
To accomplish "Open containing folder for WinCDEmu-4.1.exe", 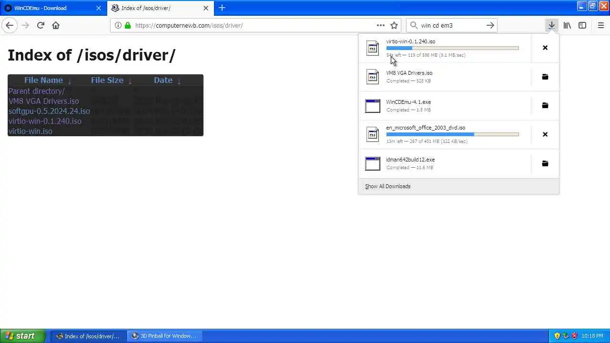I will (545, 105).
